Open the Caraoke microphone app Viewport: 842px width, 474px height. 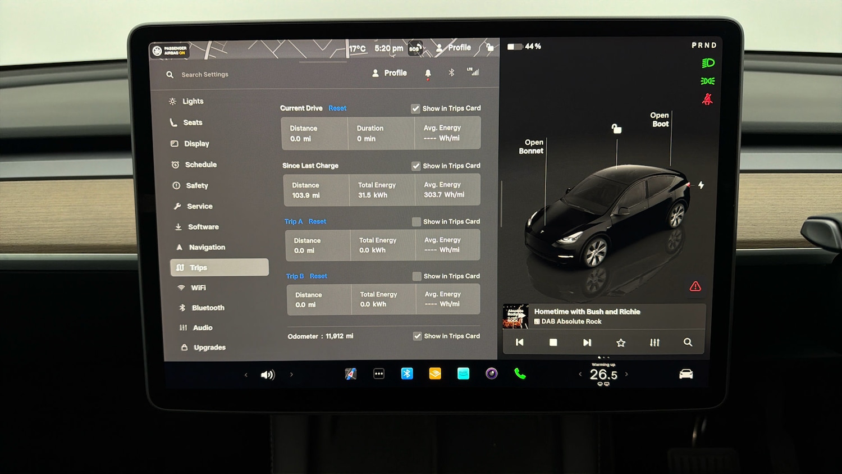coord(491,373)
